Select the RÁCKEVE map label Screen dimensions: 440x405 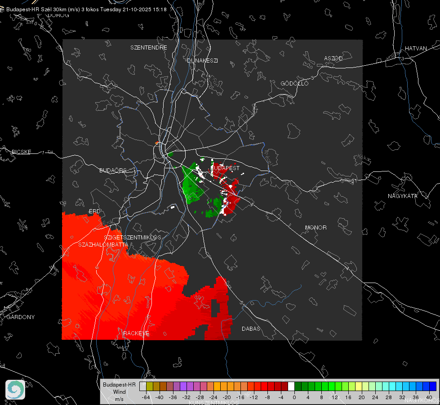(x=136, y=333)
